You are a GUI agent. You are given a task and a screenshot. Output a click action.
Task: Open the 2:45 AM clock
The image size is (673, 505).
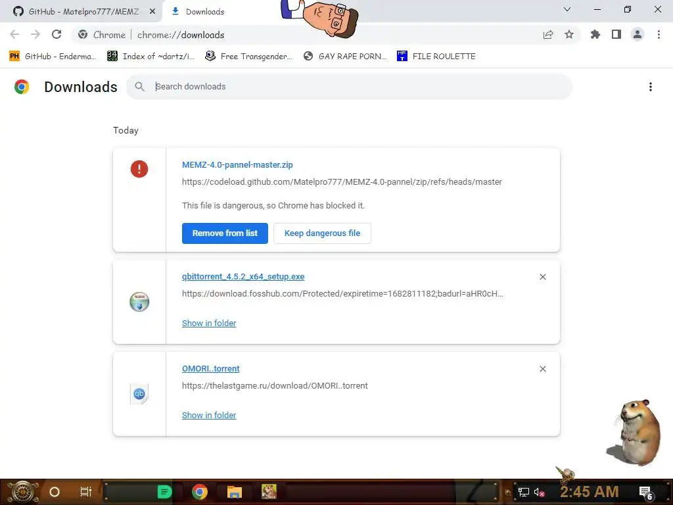pos(590,492)
